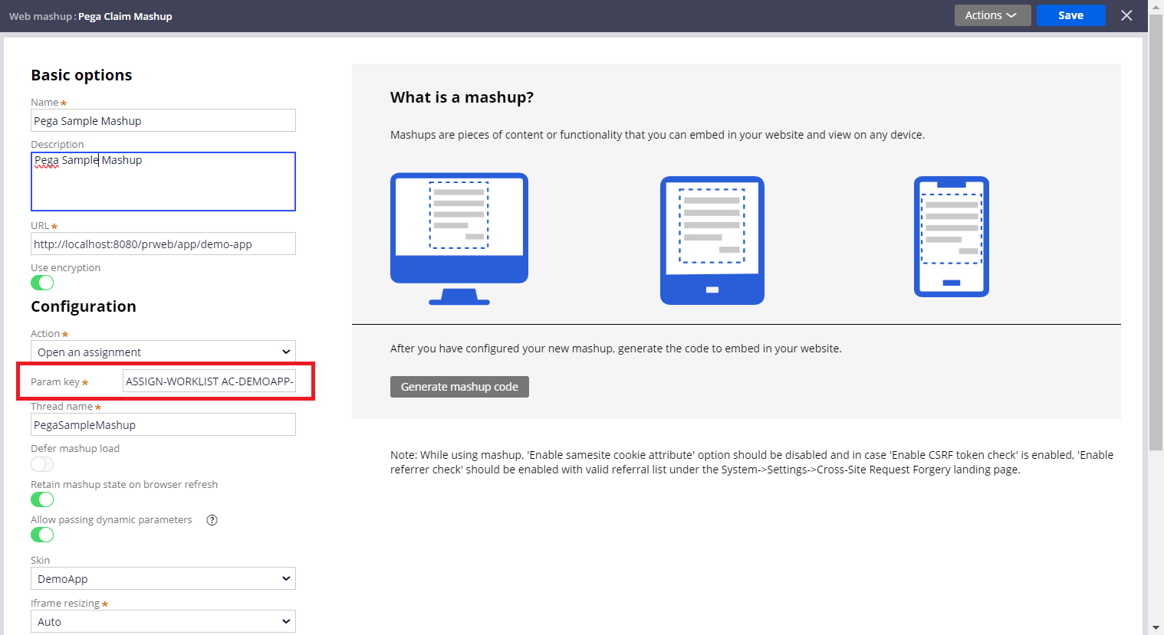Click into the Description text area

[163, 182]
